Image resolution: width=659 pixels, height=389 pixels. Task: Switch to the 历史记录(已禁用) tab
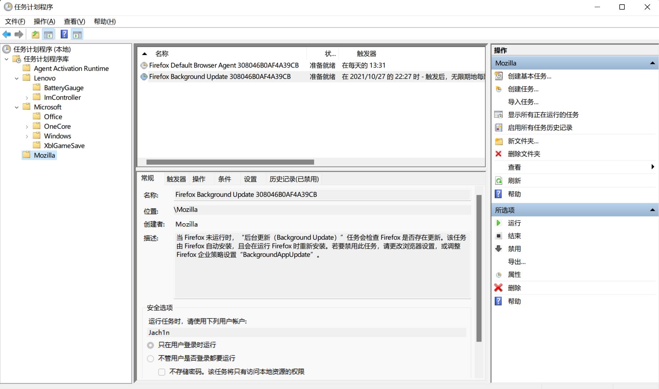[x=294, y=179]
